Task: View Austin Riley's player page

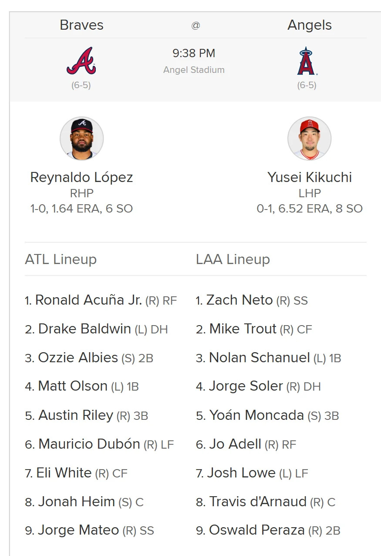Action: [76, 415]
